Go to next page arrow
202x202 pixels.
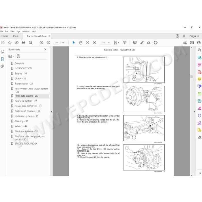click(x=48, y=42)
